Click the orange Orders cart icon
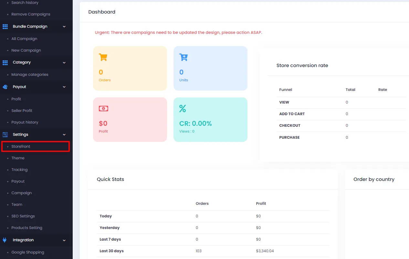The image size is (409, 259). tap(103, 57)
